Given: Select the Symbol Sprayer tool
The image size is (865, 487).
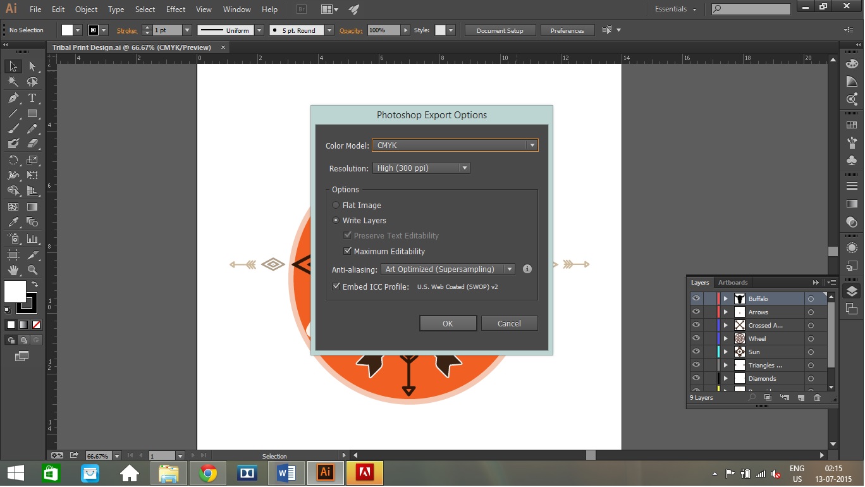Looking at the screenshot, I should (13, 238).
